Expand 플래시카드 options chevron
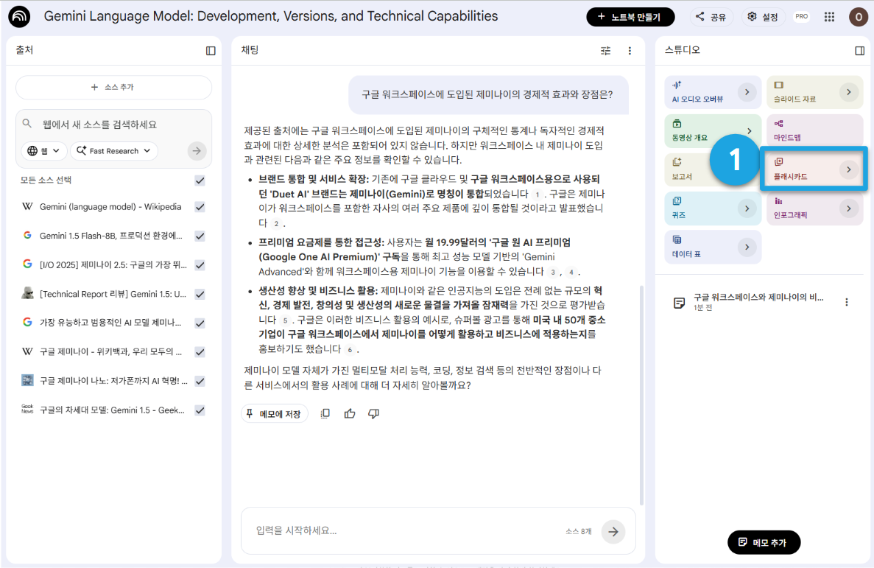This screenshot has width=874, height=568. [849, 169]
